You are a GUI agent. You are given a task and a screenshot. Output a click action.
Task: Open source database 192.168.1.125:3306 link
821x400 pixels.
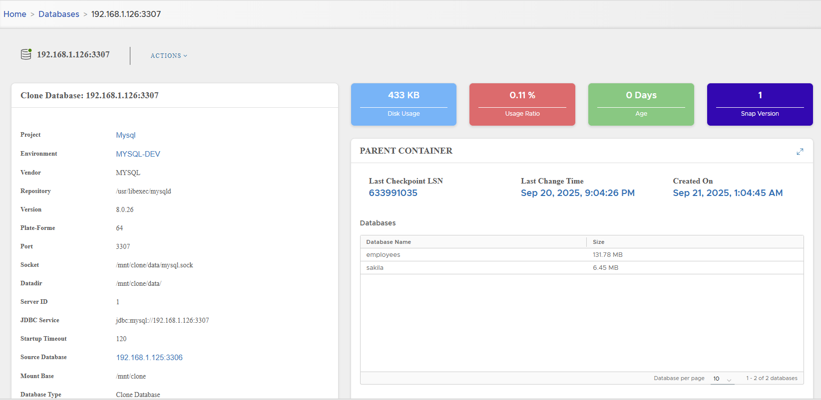(149, 358)
